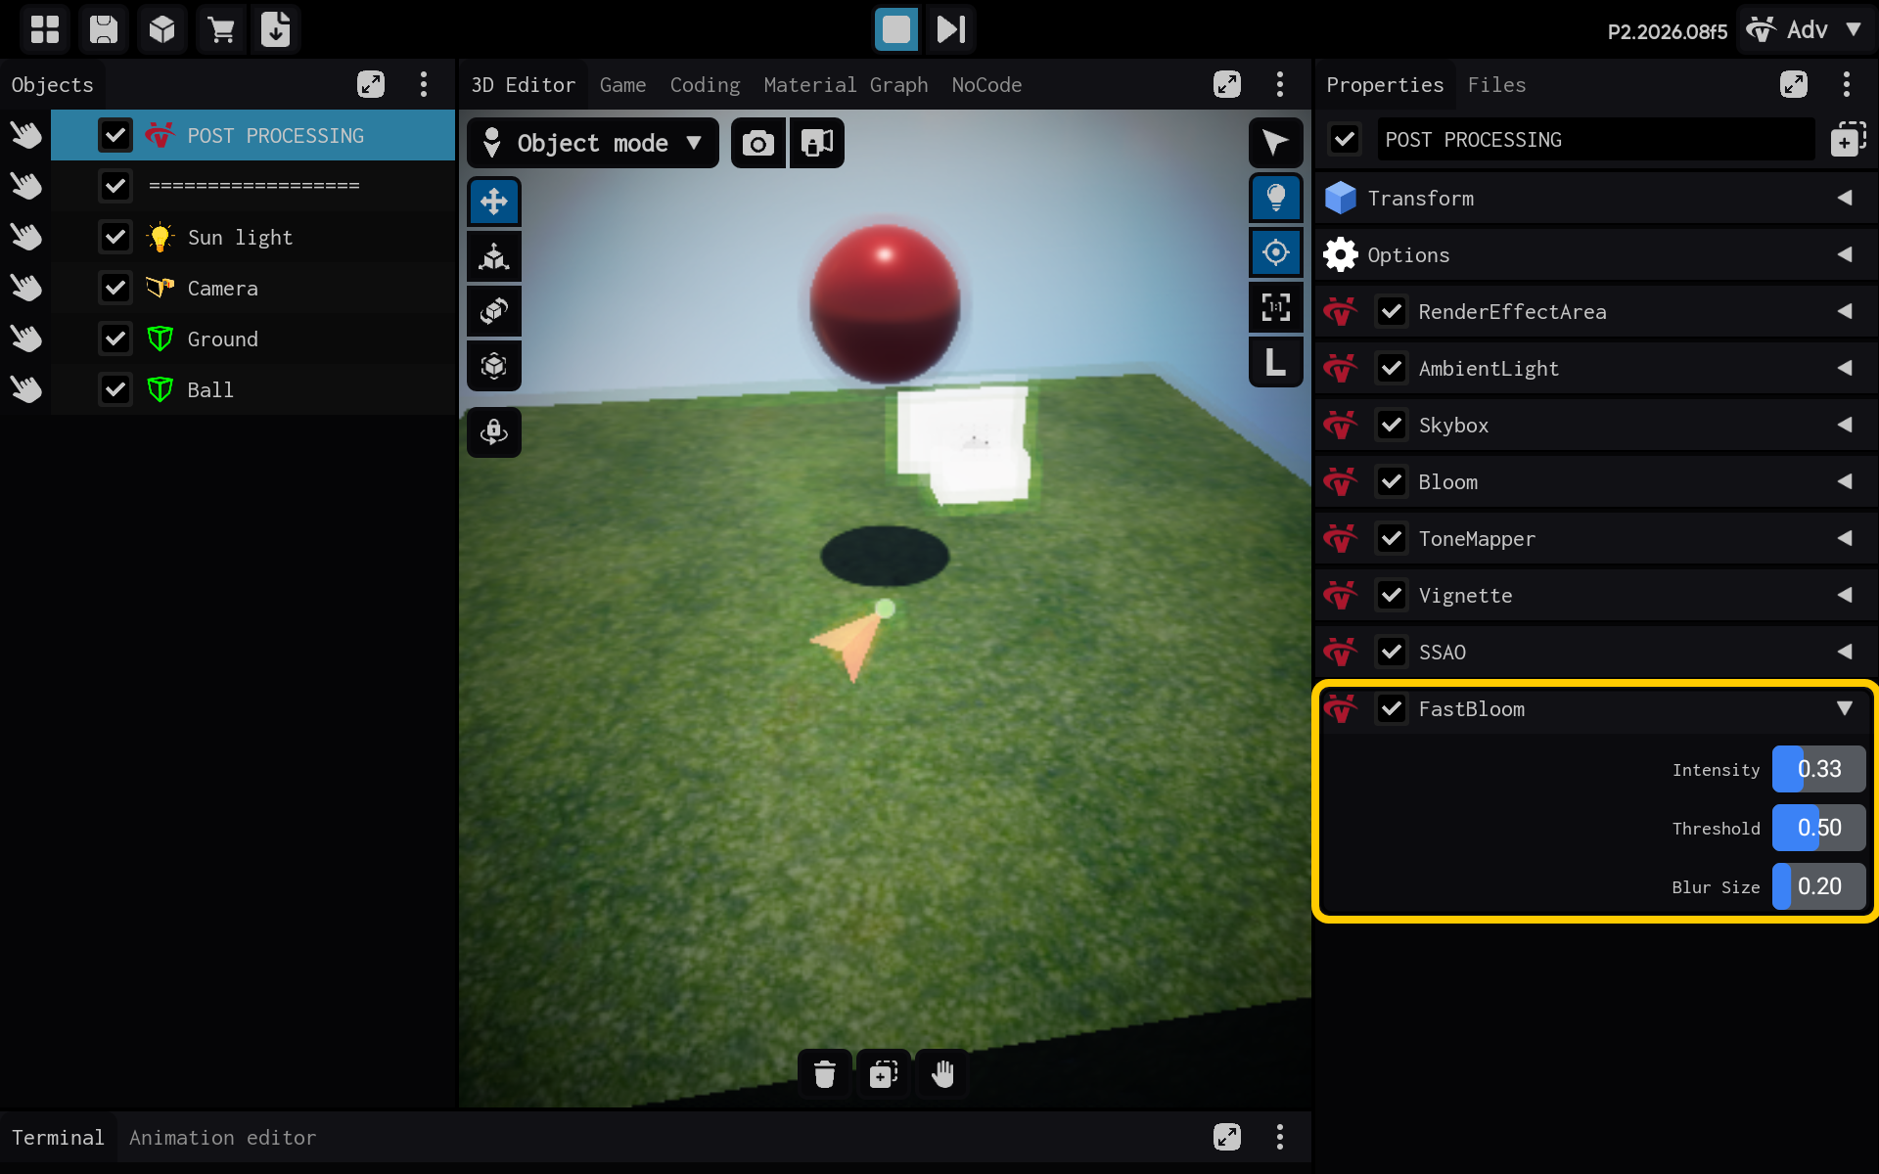Click the 1:1 frame view icon

[x=1276, y=307]
